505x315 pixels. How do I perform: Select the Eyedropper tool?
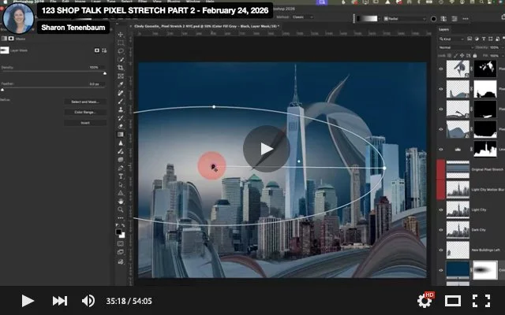[x=121, y=84]
